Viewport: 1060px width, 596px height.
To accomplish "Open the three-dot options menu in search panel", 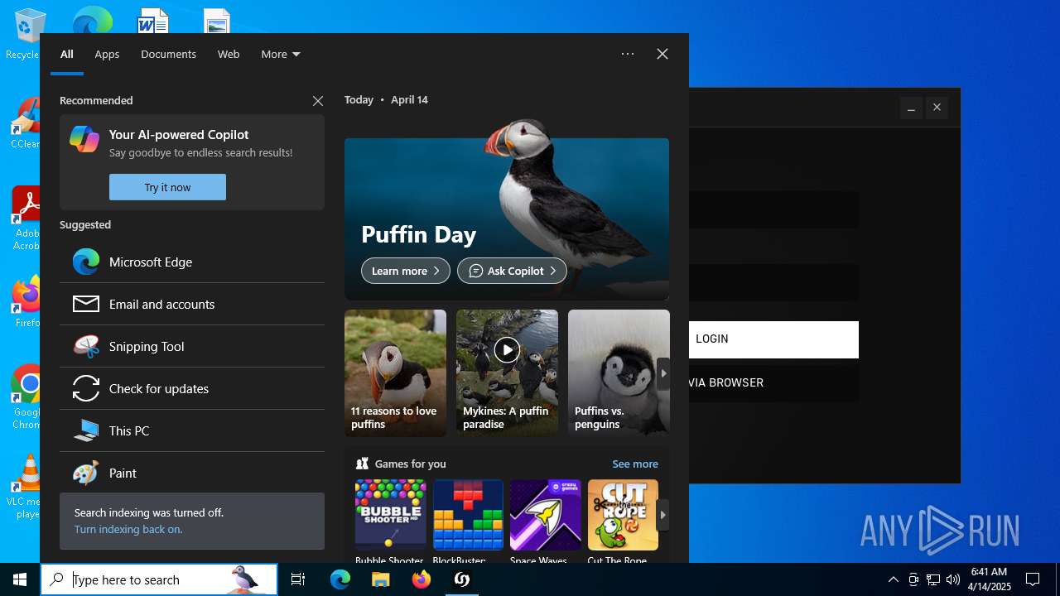I will click(x=628, y=54).
